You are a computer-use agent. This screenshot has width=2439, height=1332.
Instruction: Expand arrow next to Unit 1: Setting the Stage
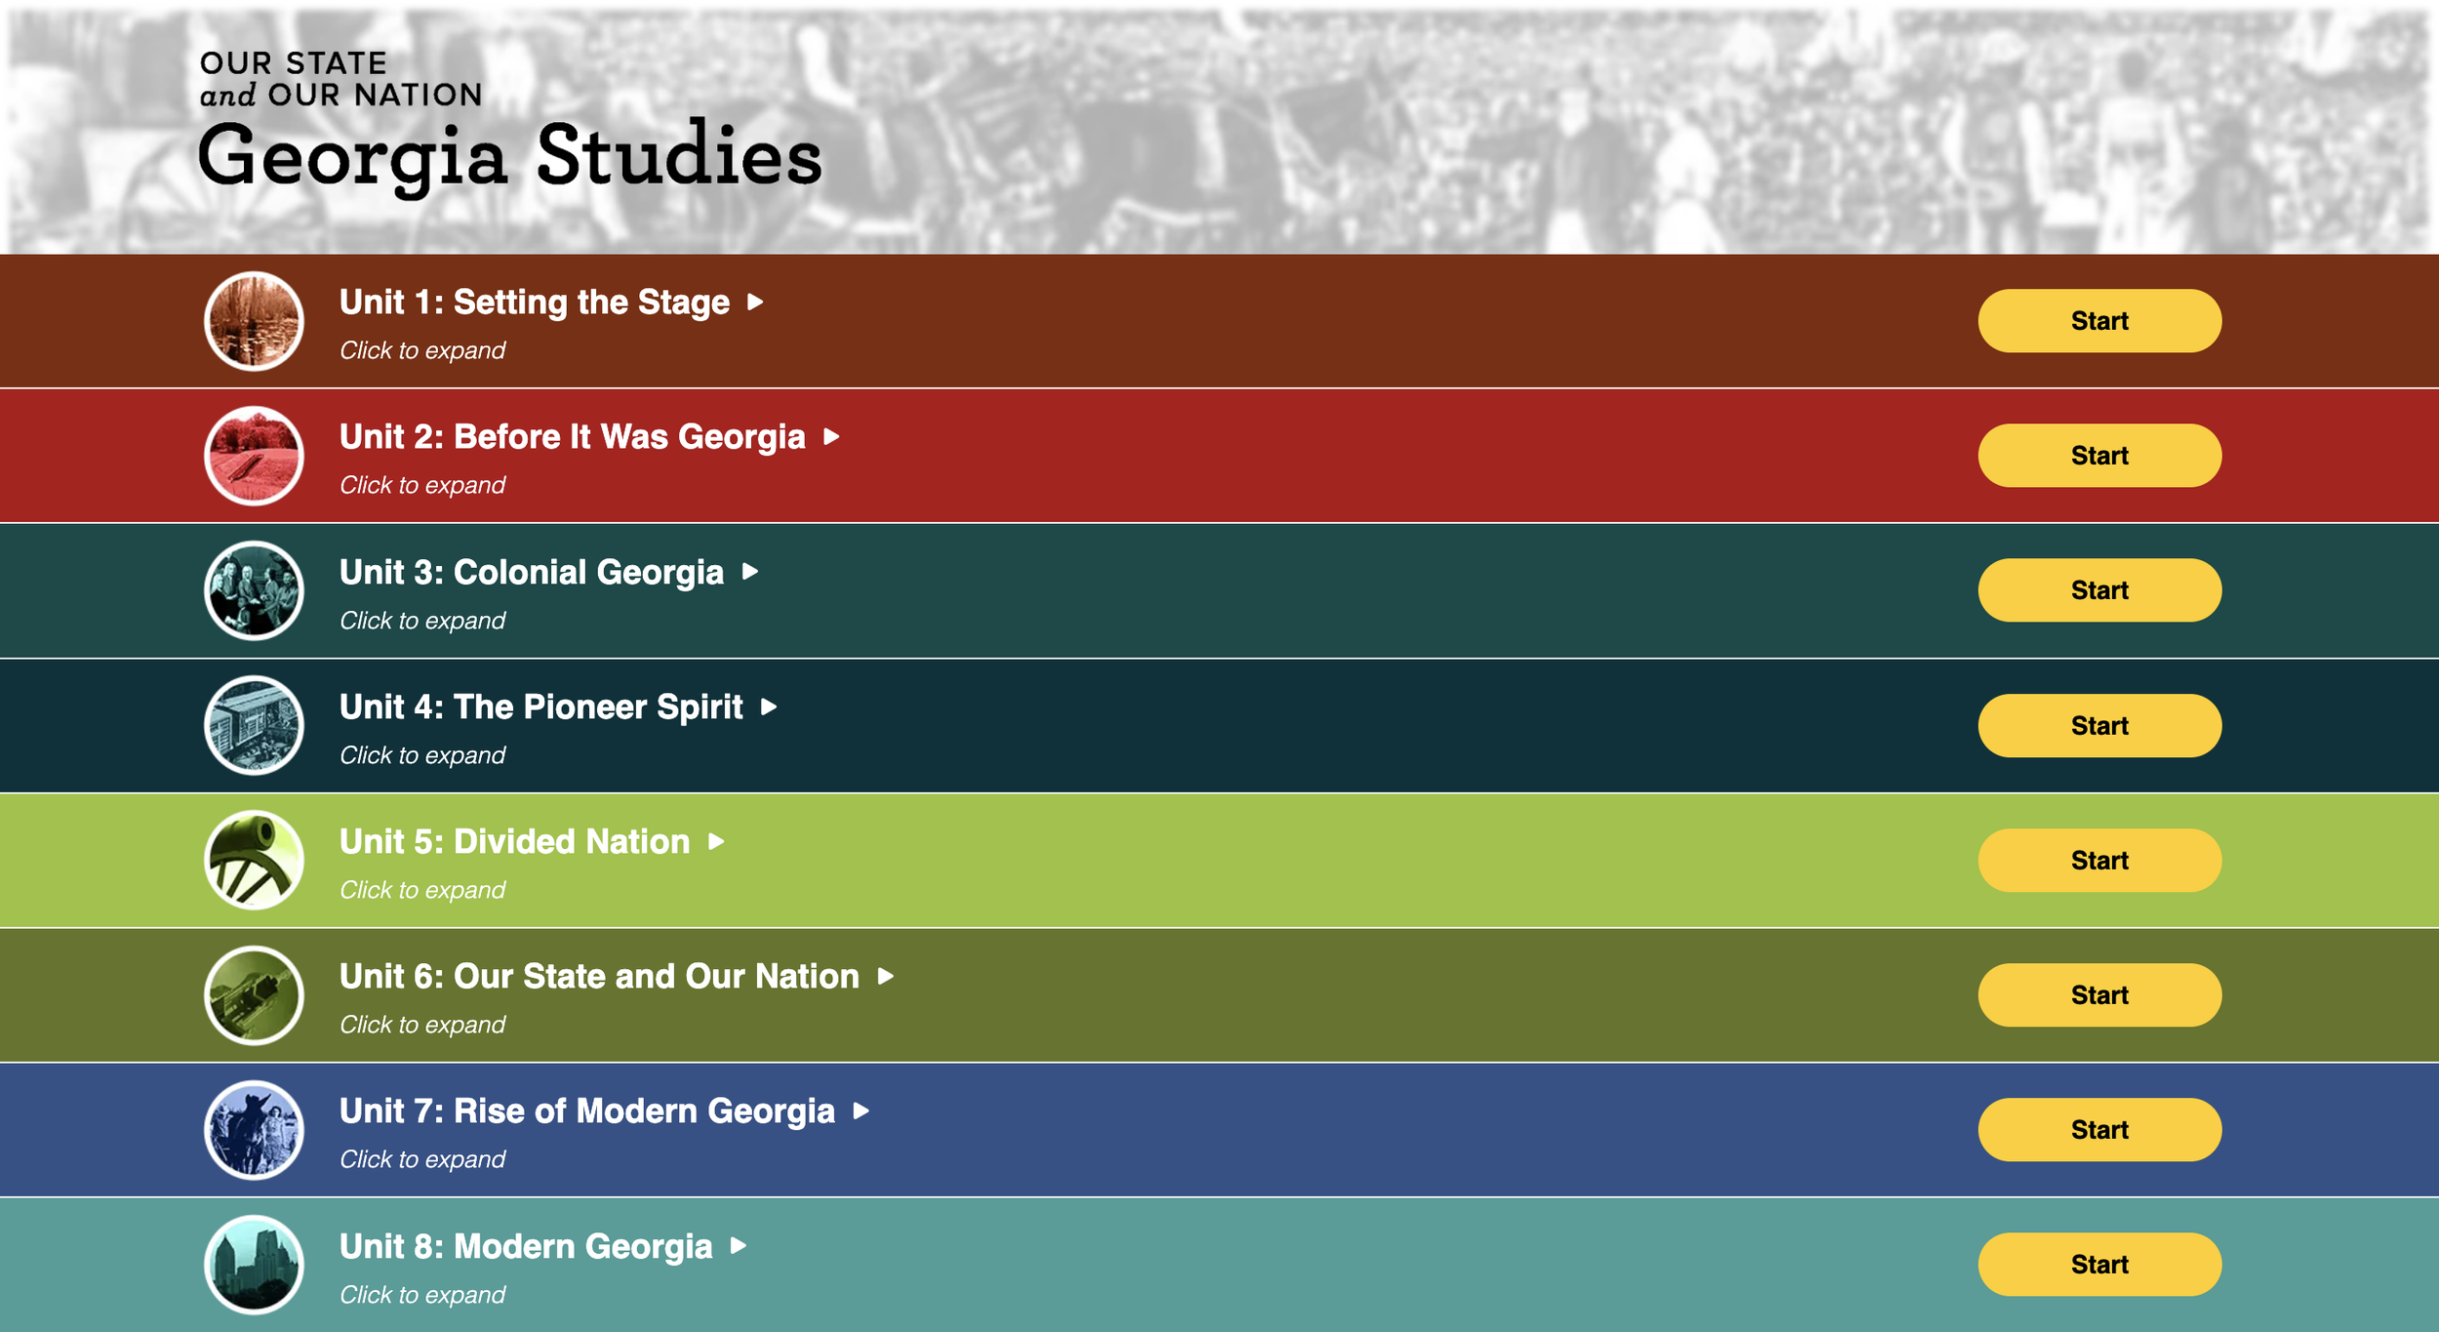point(755,303)
